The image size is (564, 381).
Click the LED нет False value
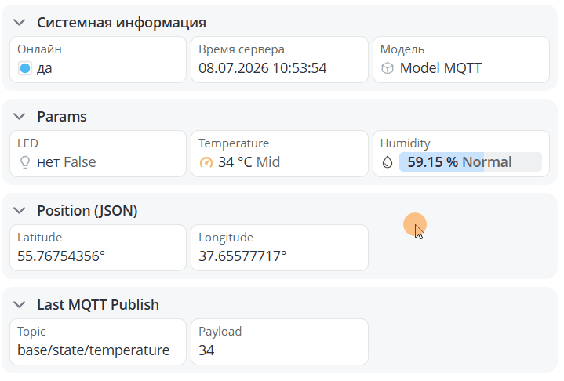pos(67,162)
